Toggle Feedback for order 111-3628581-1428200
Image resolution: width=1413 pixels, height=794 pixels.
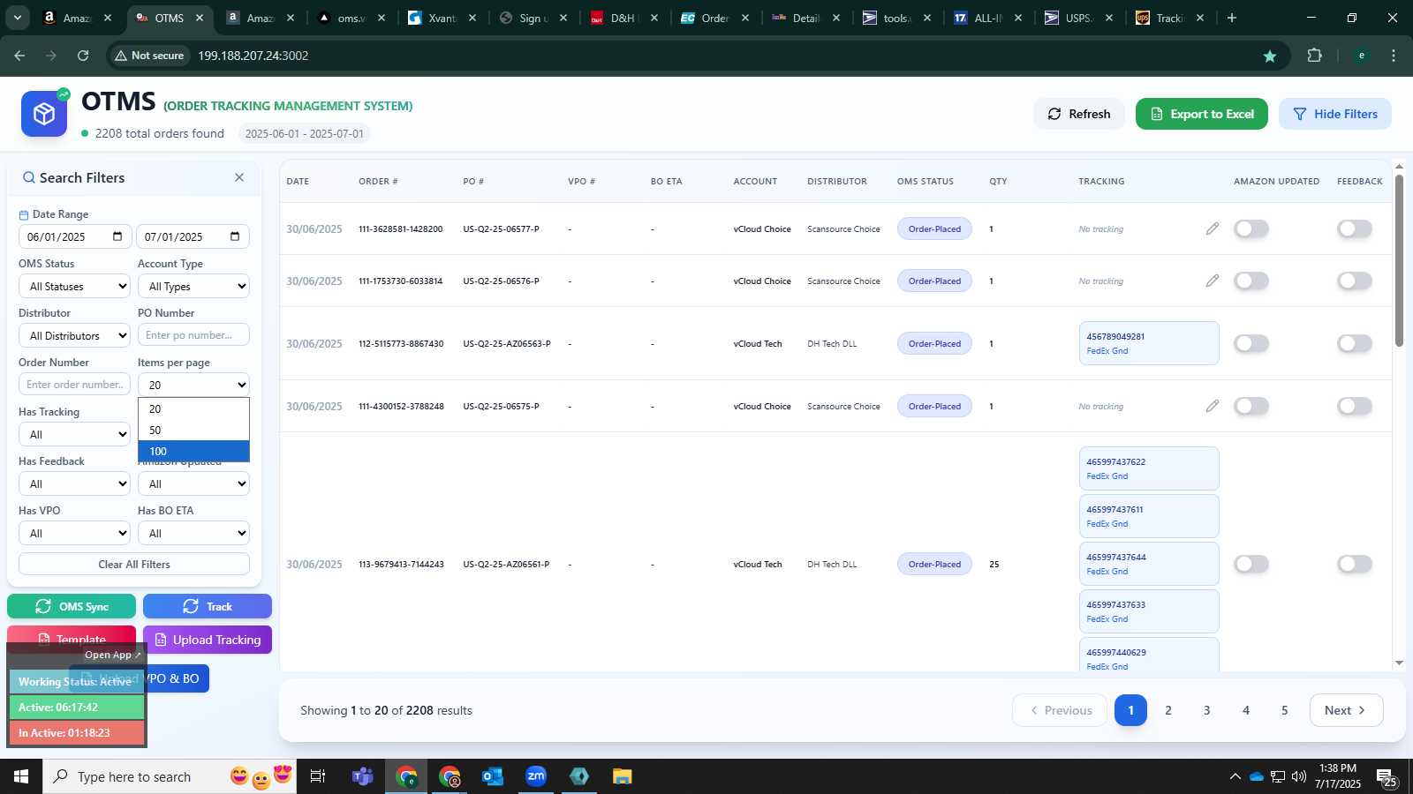(x=1355, y=228)
